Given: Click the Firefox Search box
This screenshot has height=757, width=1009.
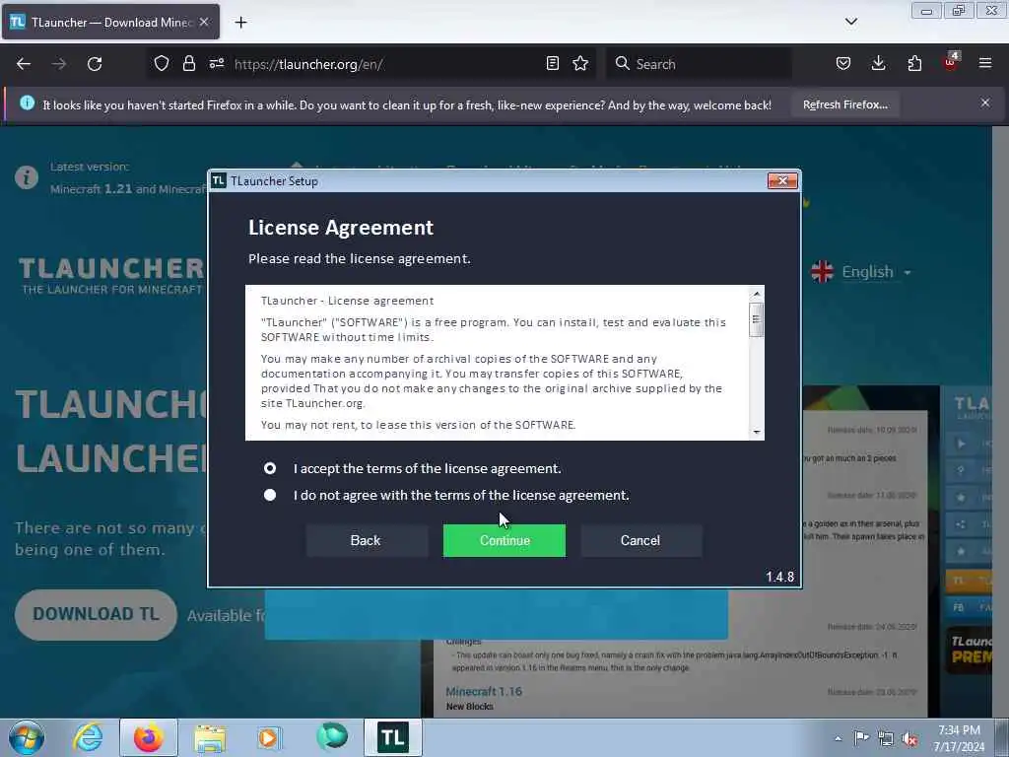Looking at the screenshot, I should click(699, 64).
